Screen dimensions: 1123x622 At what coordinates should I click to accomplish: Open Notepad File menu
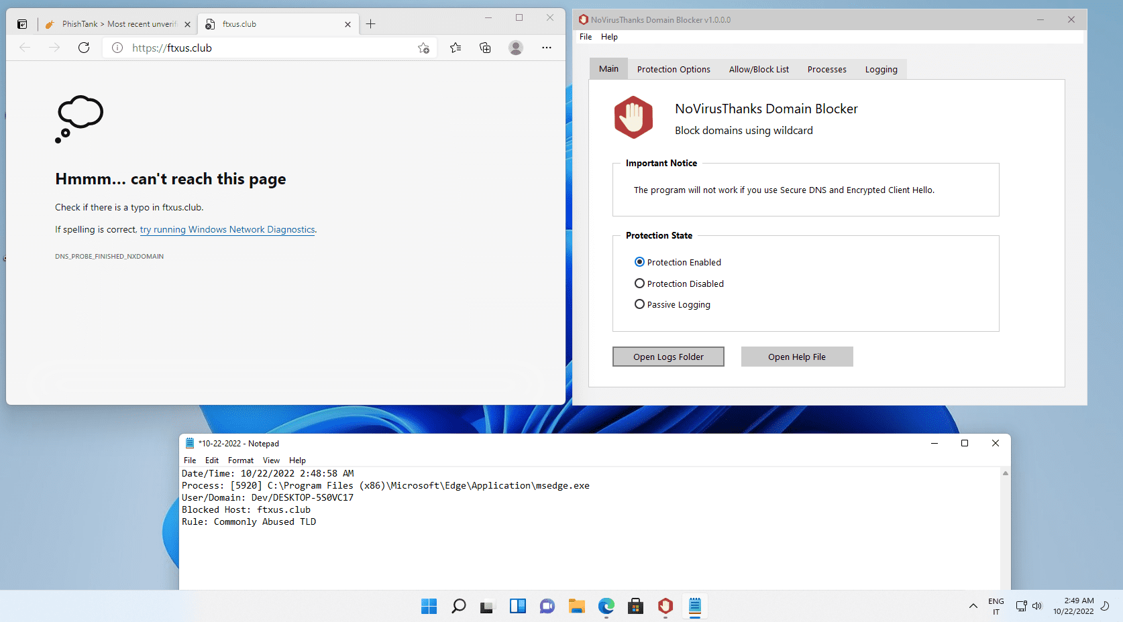[x=190, y=460]
